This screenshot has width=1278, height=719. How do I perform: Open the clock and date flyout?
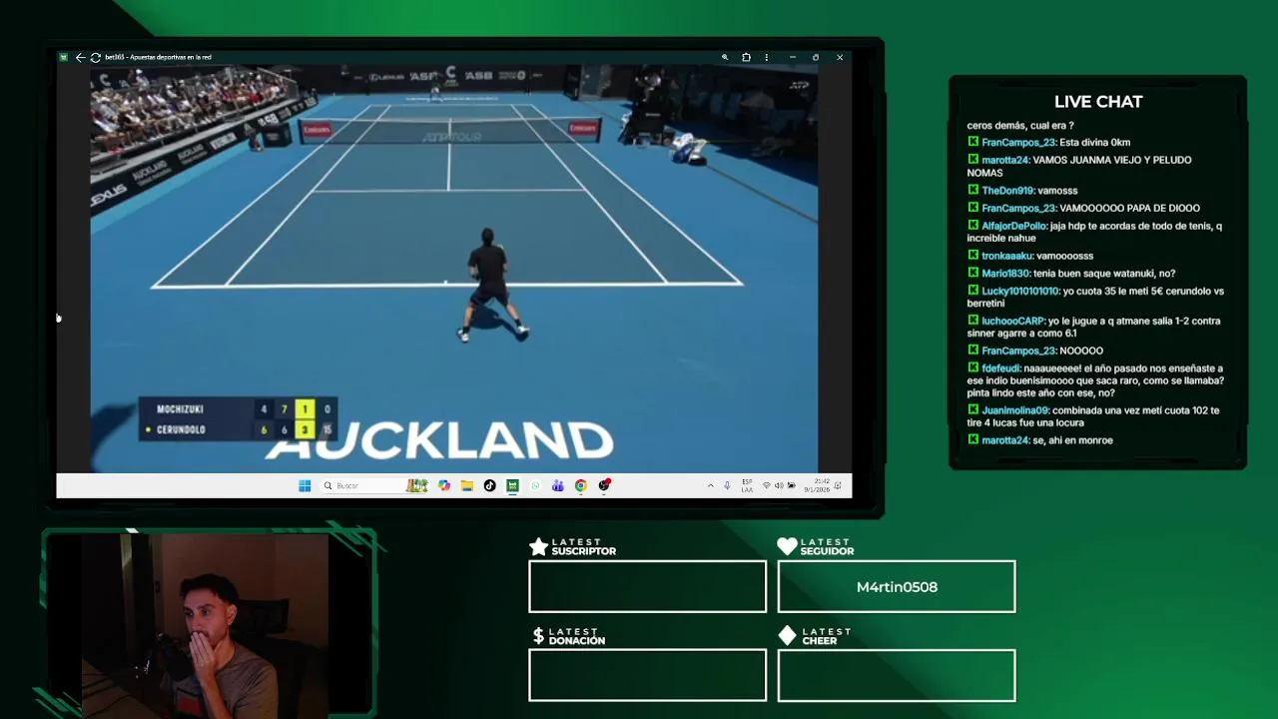(x=816, y=485)
